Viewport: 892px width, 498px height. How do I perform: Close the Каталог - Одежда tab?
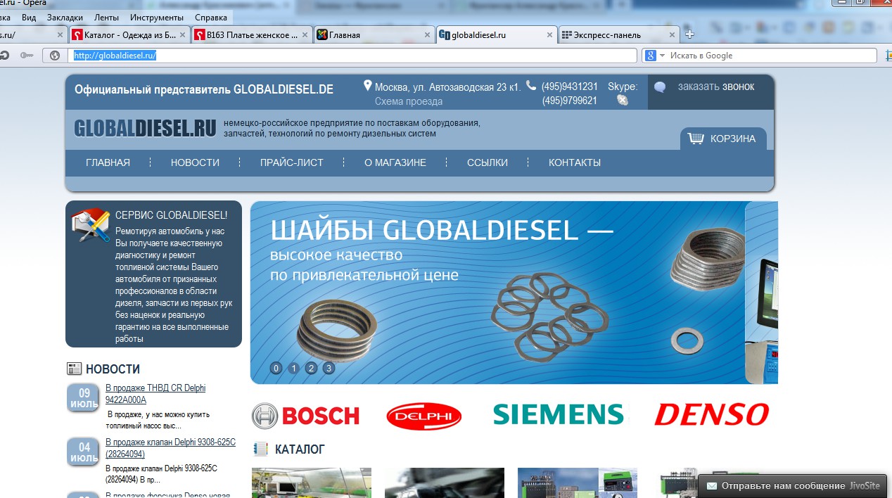[182, 34]
